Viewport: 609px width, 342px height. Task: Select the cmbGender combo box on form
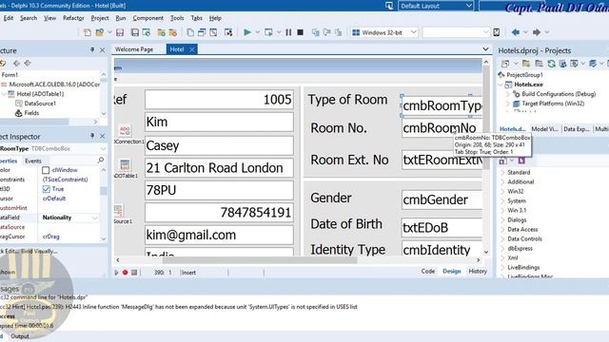point(442,200)
